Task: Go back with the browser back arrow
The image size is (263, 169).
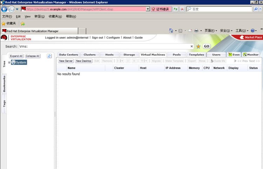Action: (4, 9)
